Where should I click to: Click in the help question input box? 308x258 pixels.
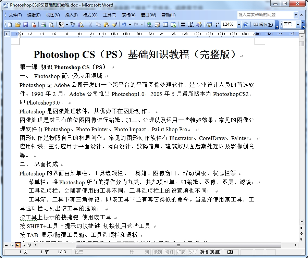coord(265,15)
